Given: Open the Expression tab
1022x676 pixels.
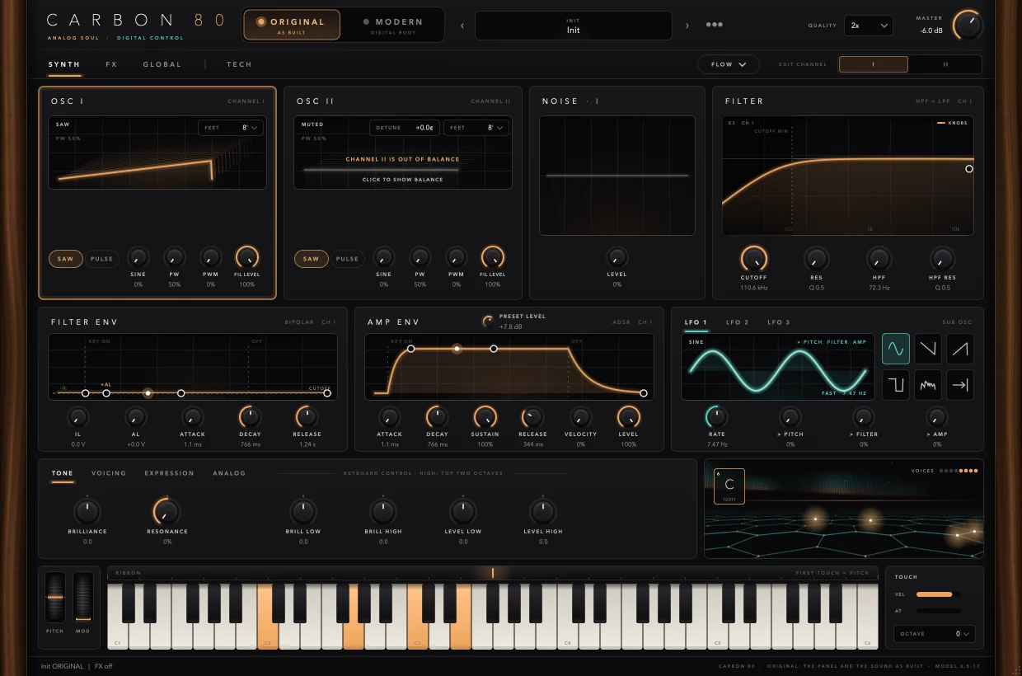Looking at the screenshot, I should point(169,473).
